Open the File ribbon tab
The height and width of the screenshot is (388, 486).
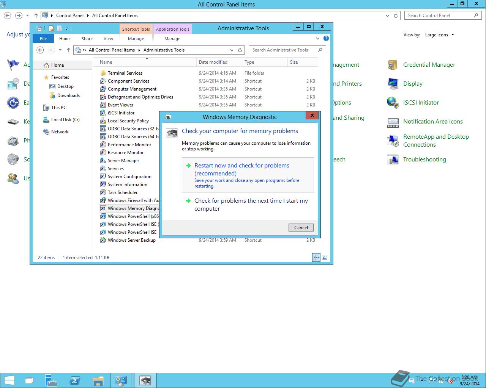pyautogui.click(x=43, y=39)
